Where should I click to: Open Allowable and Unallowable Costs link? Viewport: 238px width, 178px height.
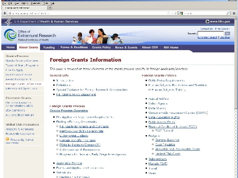pyautogui.click(x=178, y=149)
